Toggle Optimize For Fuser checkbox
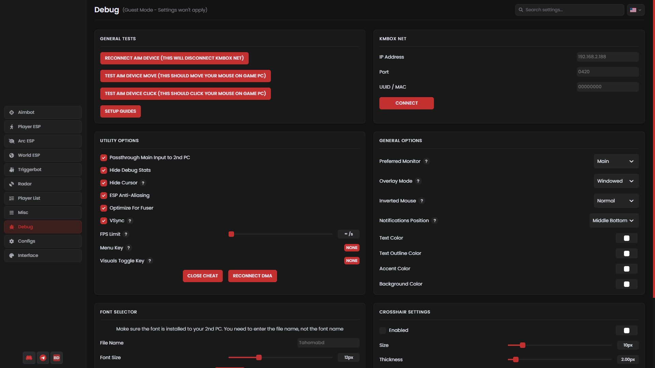The width and height of the screenshot is (655, 368). click(104, 208)
